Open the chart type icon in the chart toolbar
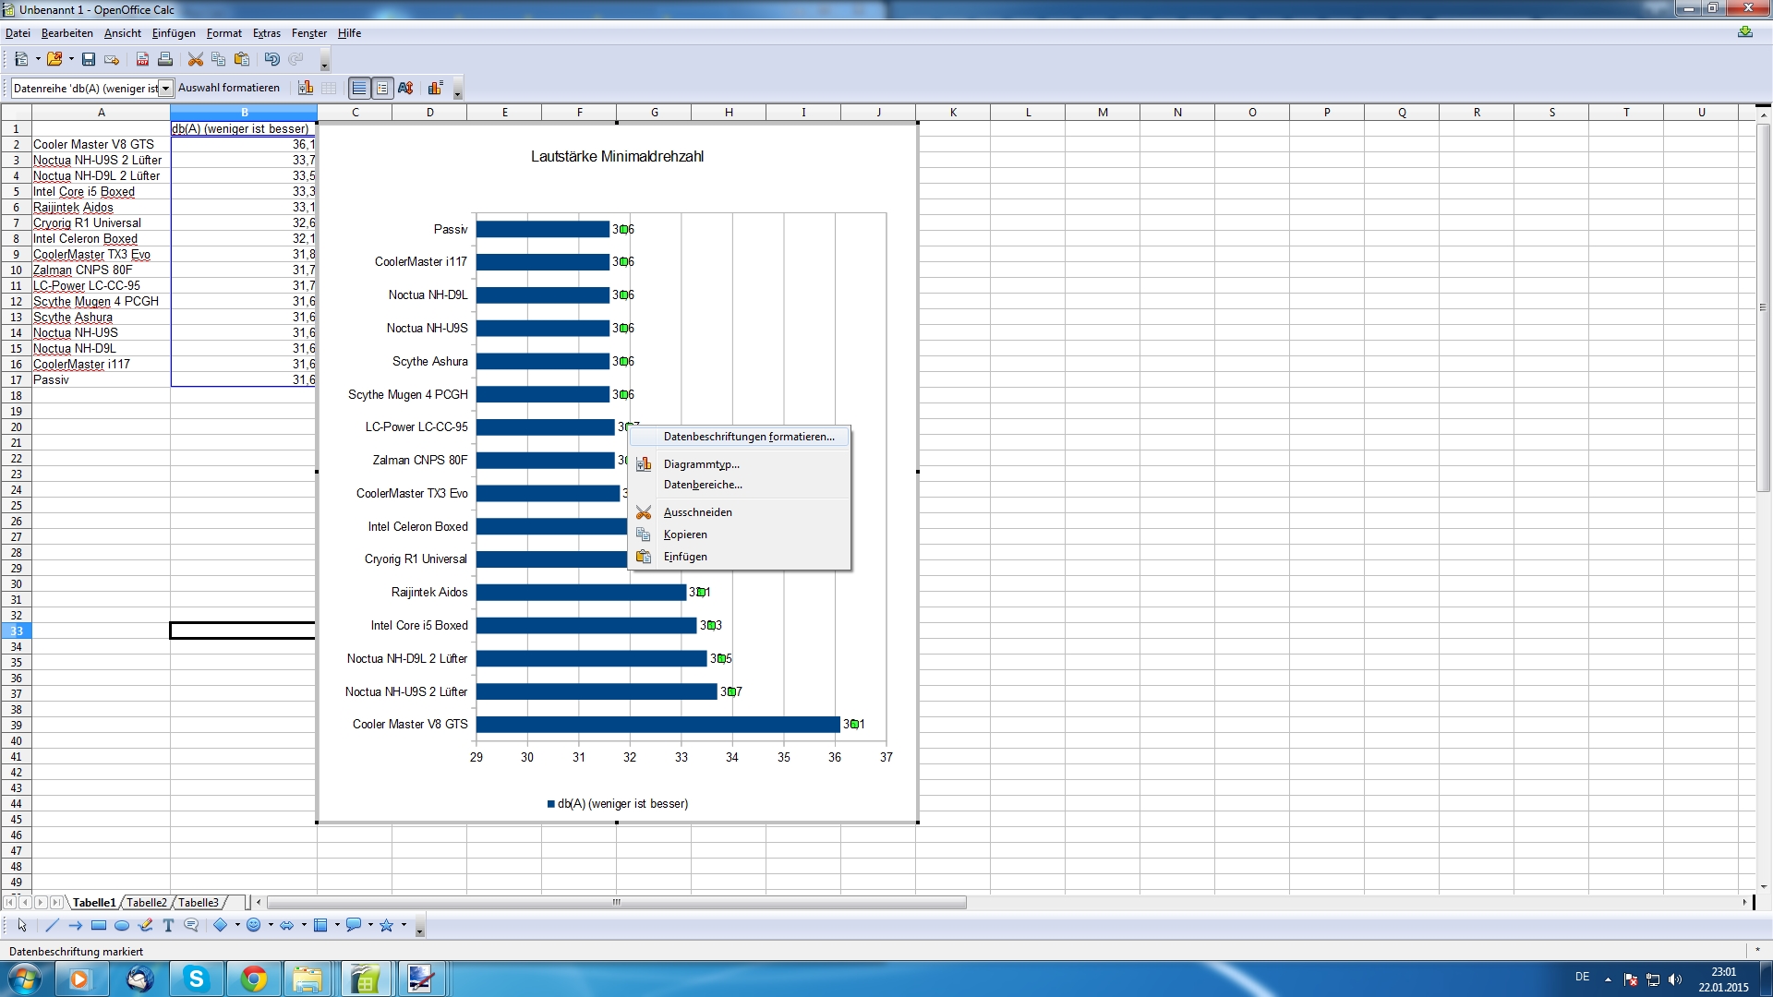 [x=306, y=88]
